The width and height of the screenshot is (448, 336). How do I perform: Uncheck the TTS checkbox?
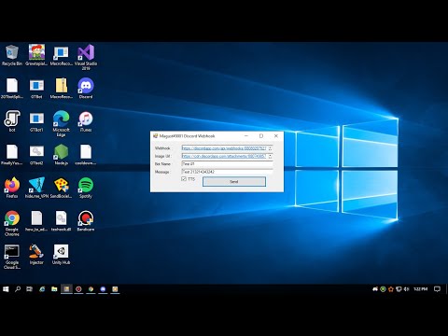(x=184, y=179)
